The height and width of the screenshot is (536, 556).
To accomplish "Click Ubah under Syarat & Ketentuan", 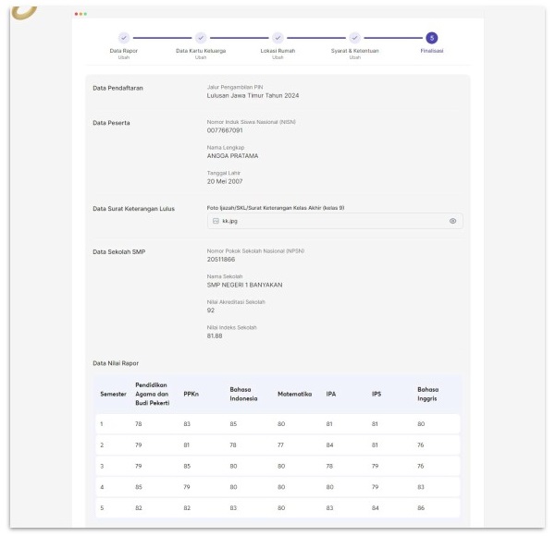I will point(354,57).
